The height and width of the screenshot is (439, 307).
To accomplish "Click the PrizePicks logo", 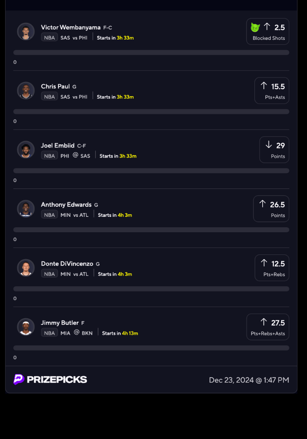I will [50, 379].
